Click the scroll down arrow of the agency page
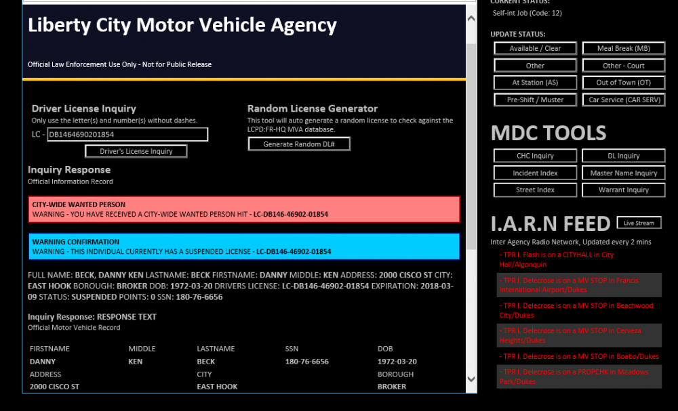The width and height of the screenshot is (678, 411). [471, 379]
